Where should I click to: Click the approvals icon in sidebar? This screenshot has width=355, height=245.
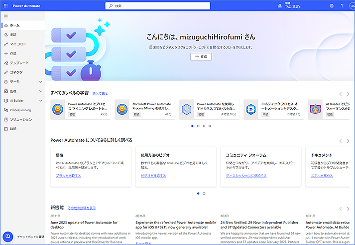pyautogui.click(x=6, y=35)
